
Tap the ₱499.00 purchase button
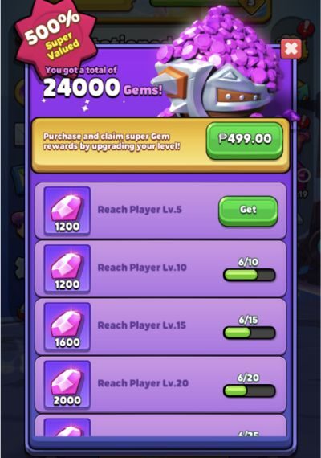tap(245, 141)
